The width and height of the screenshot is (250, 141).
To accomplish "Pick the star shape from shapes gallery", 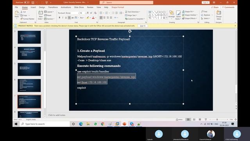I will (164, 18).
